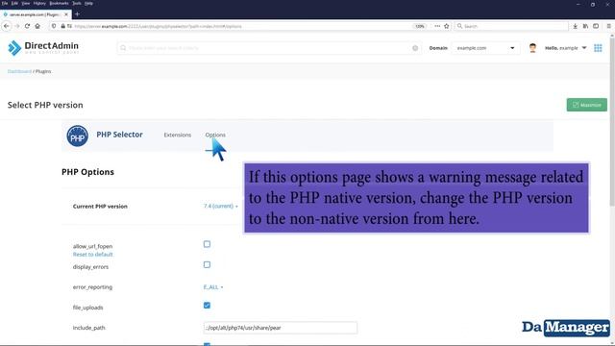The height and width of the screenshot is (346, 615).
Task: Clear the DirectAdmin search field icon
Action: [x=415, y=48]
